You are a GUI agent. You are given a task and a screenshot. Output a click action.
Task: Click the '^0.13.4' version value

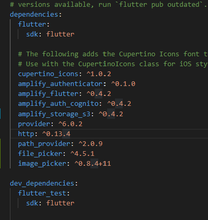tap(56, 134)
